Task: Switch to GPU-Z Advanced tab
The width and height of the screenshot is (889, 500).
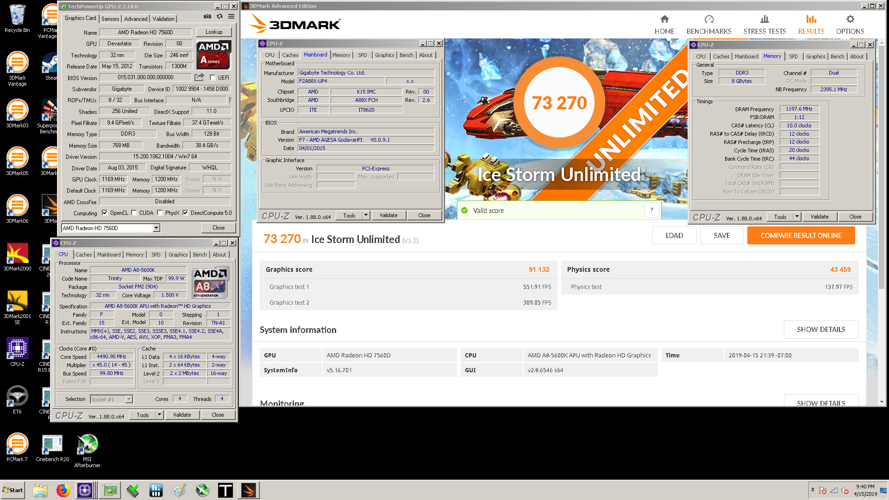Action: pos(136,19)
